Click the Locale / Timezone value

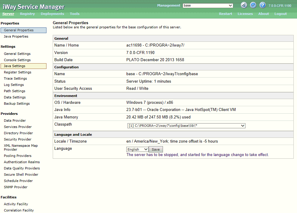tap(172, 141)
